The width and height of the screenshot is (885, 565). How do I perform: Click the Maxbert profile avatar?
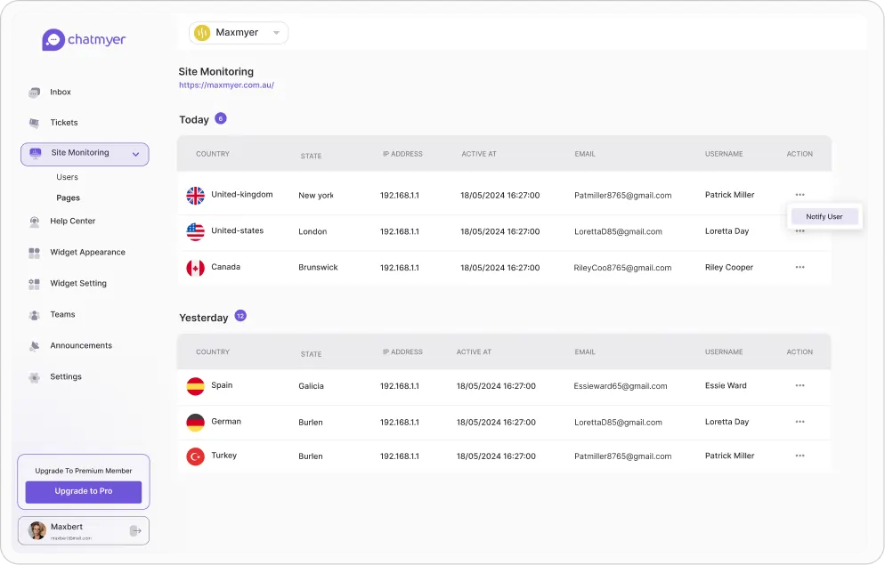pos(37,530)
